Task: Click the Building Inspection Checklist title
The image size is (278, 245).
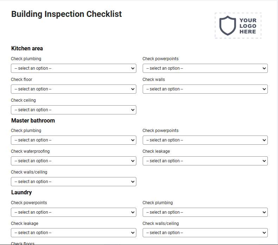Action: [66, 14]
